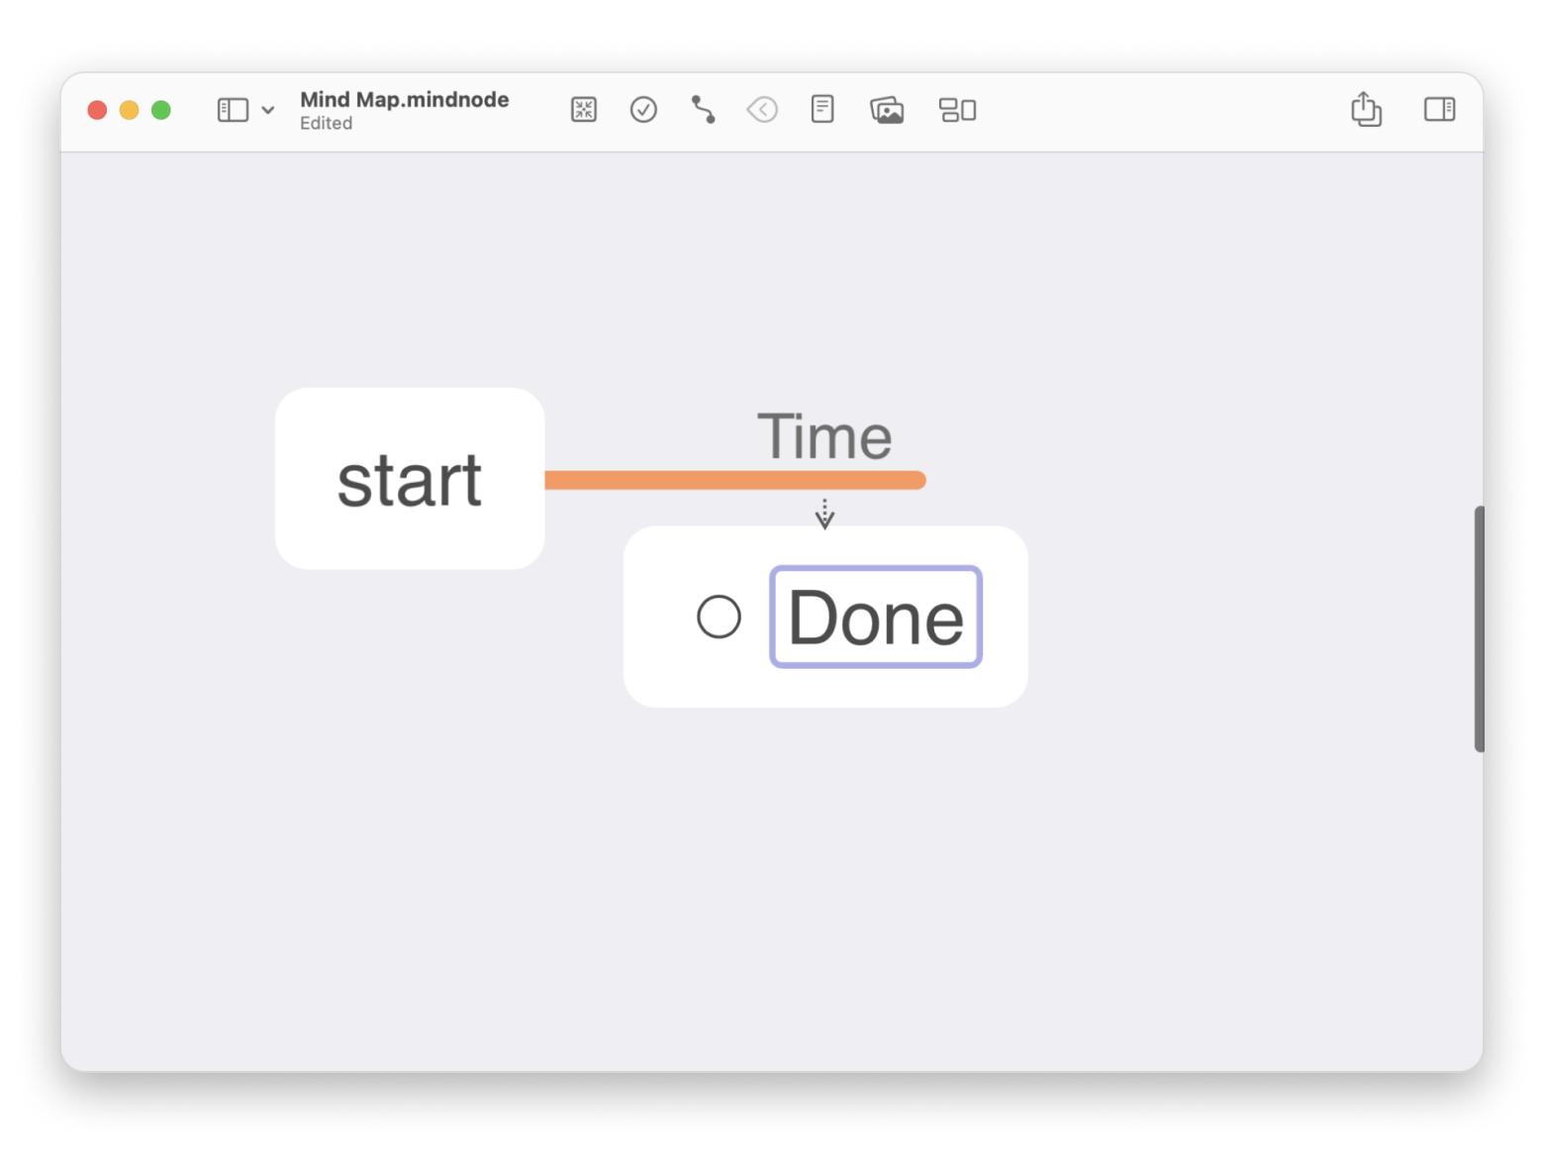Close the window with red button
Image resolution: width=1544 pixels, height=1154 pixels.
(x=97, y=110)
